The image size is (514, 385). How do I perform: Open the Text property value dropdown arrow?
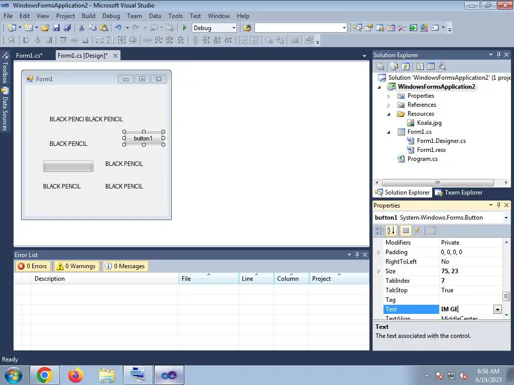[497, 309]
